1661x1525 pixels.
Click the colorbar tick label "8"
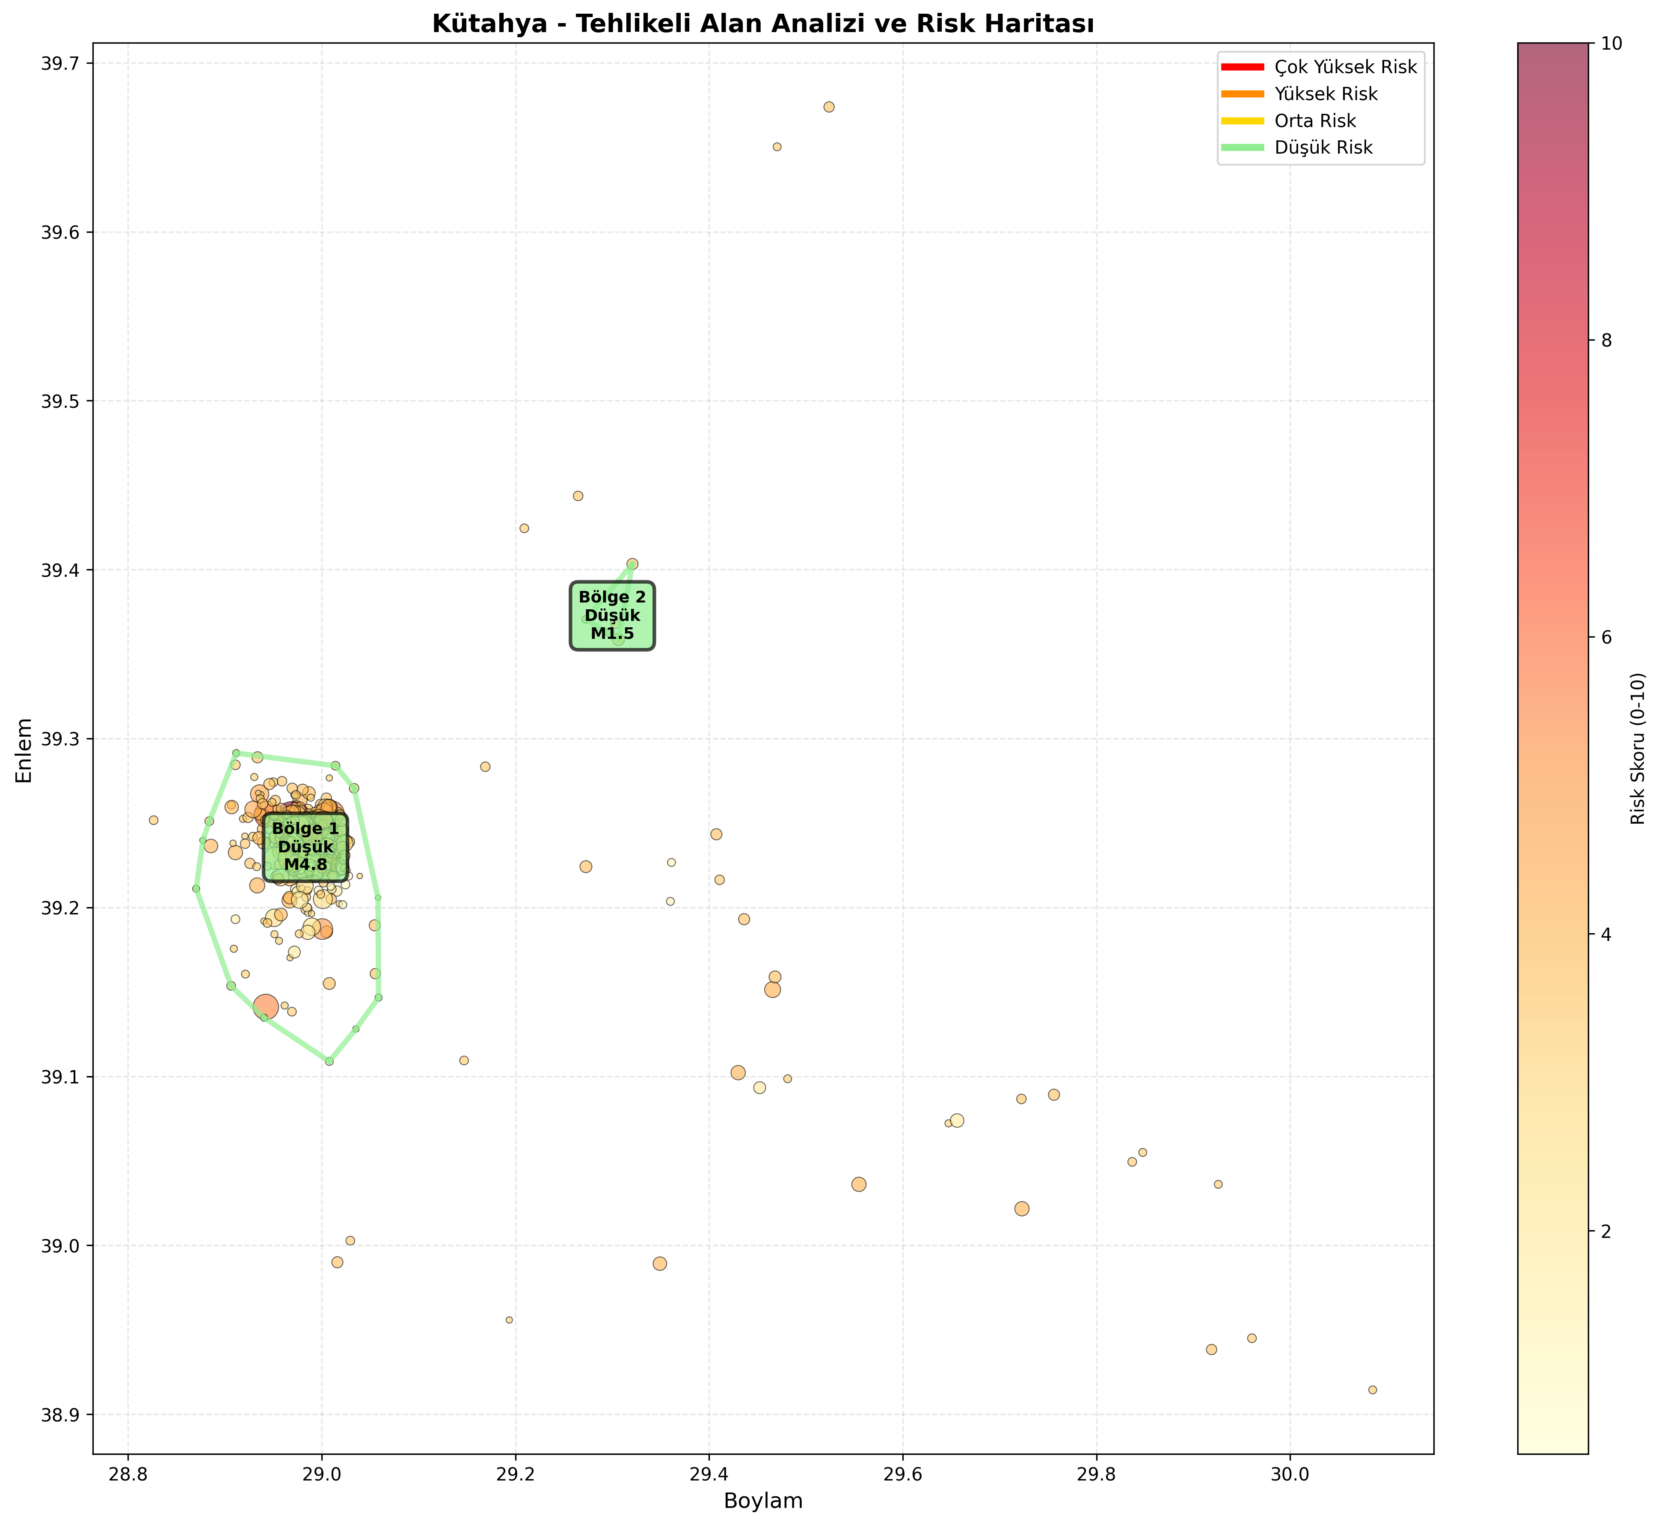(x=1606, y=340)
